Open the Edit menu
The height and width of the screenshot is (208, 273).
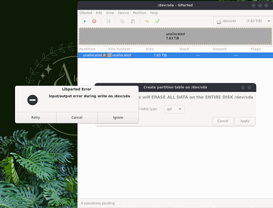click(x=99, y=13)
